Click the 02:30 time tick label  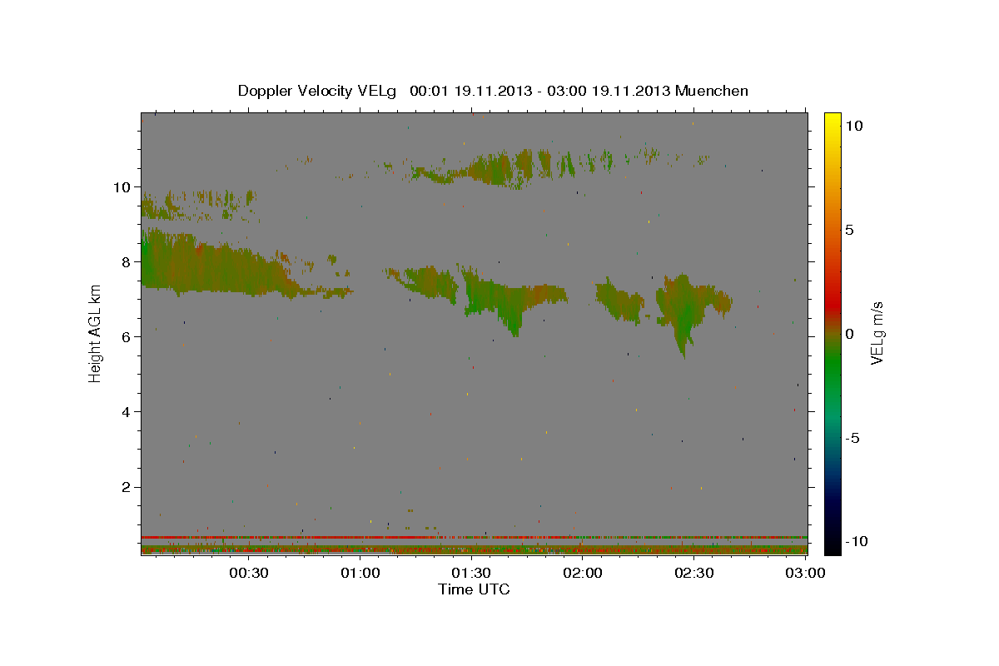[x=693, y=573]
